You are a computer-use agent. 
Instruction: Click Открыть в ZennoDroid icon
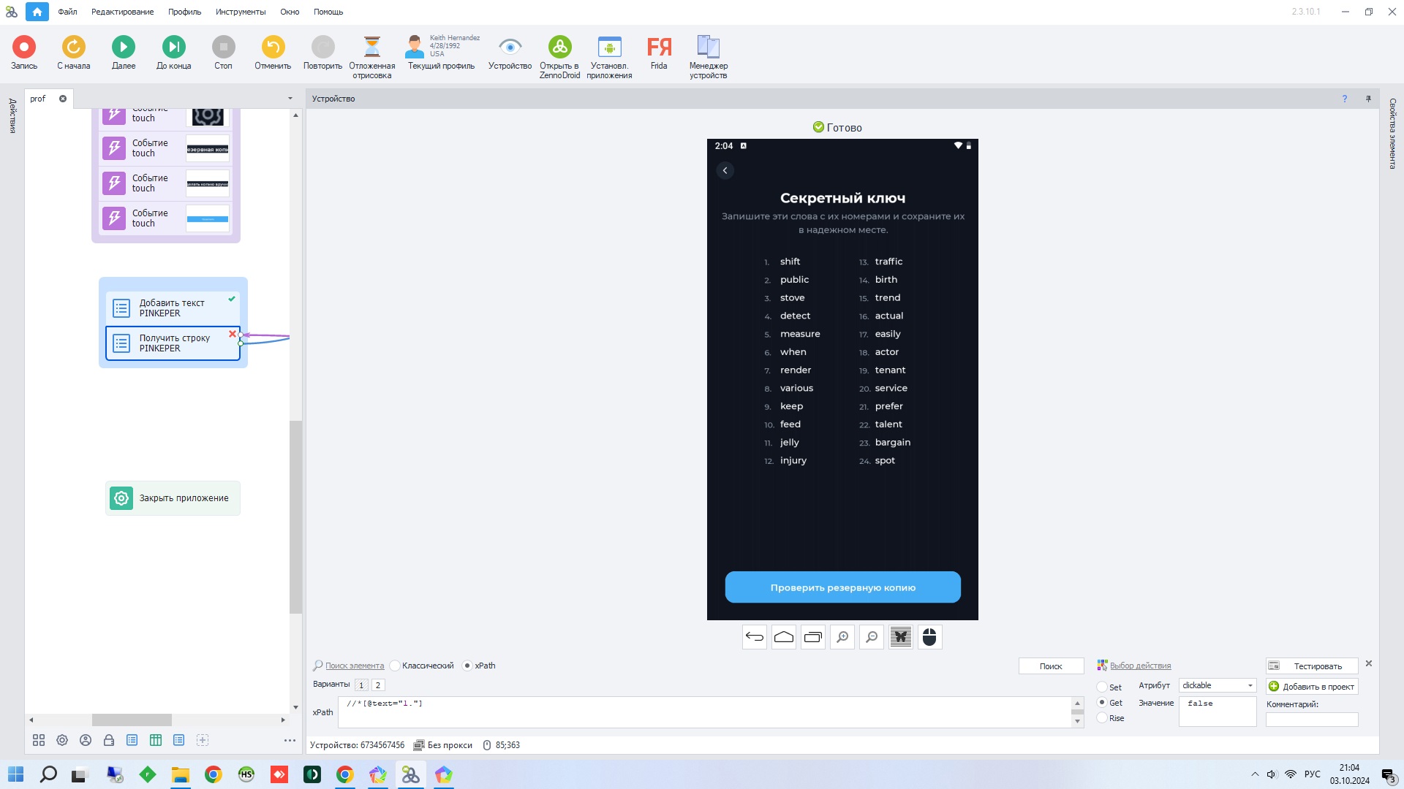[x=559, y=47]
